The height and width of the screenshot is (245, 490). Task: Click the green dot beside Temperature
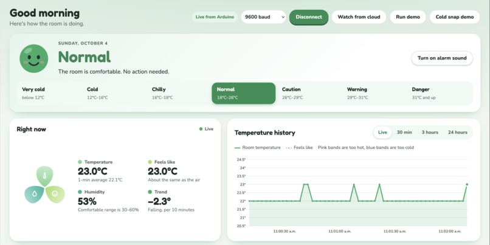tap(80, 162)
